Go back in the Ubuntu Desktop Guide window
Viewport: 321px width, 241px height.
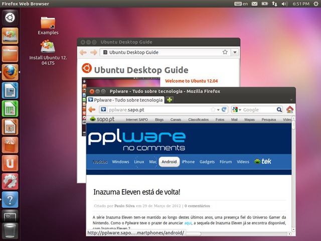pos(83,52)
